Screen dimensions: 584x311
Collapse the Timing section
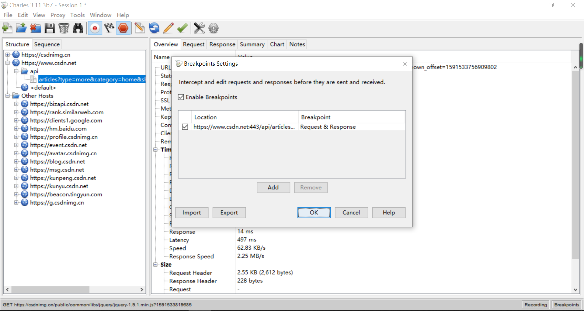coord(155,150)
